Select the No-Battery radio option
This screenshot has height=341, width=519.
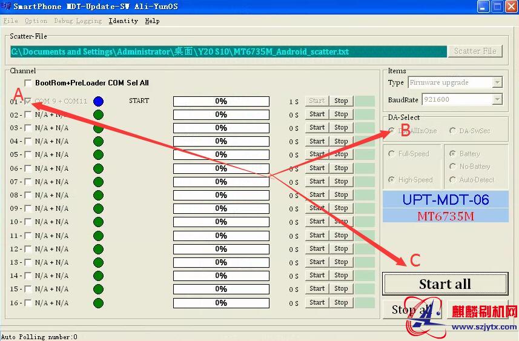pyautogui.click(x=452, y=167)
